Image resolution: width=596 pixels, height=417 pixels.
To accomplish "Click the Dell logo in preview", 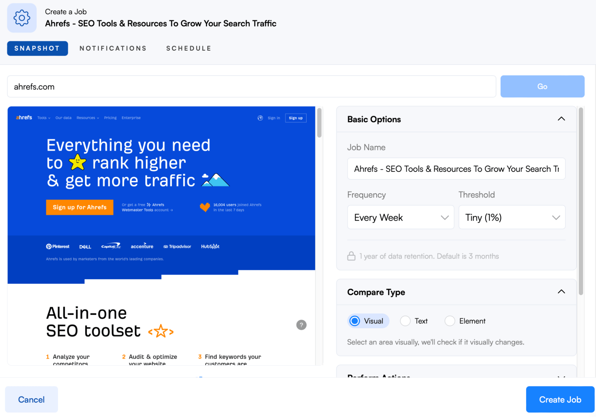I will pos(85,247).
